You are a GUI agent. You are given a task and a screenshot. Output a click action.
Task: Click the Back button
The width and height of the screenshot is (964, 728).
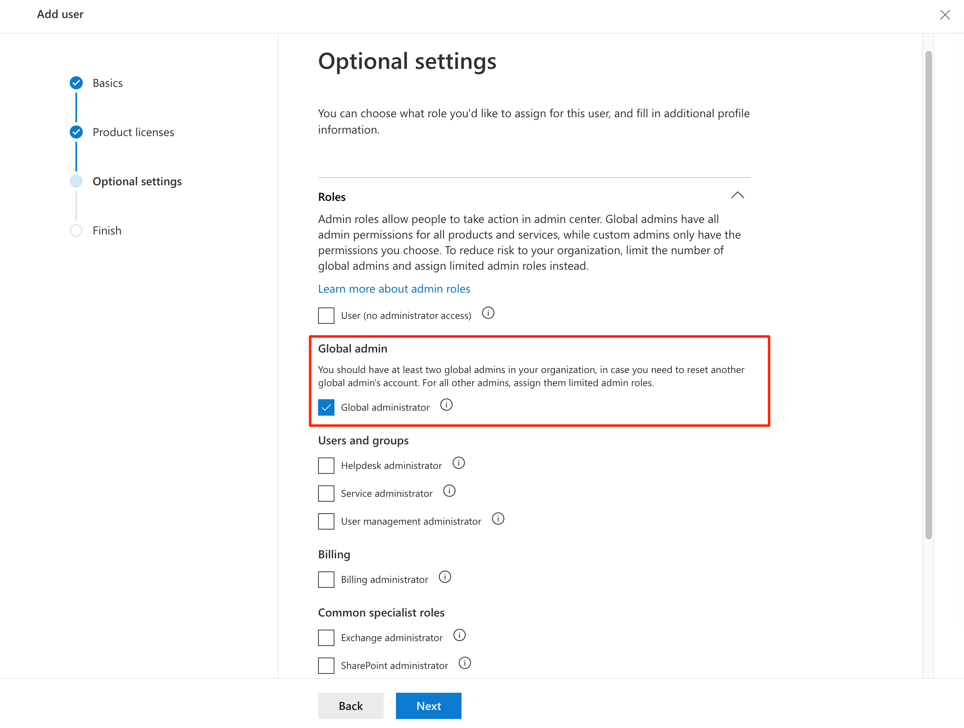tap(350, 705)
